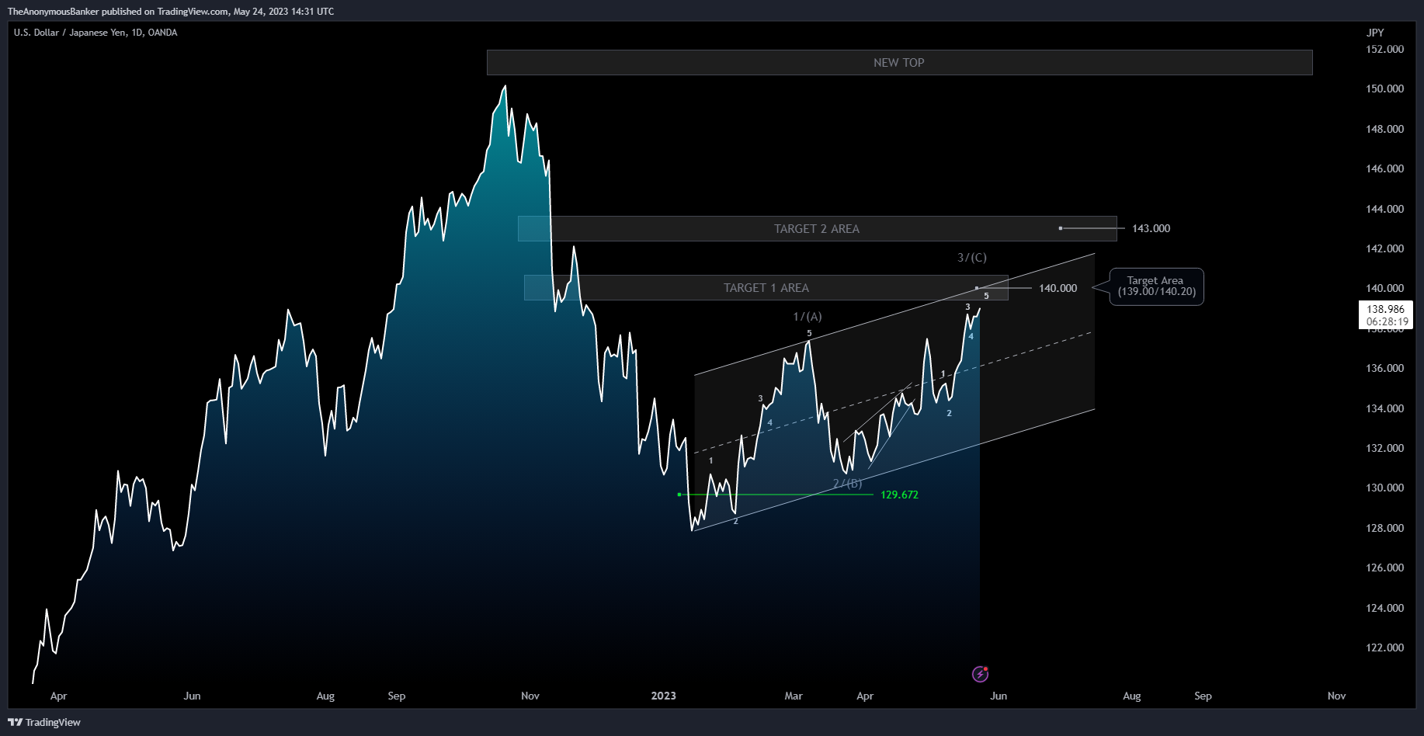This screenshot has height=736, width=1424.
Task: Click the 2/(B) wave label
Action: tap(847, 484)
